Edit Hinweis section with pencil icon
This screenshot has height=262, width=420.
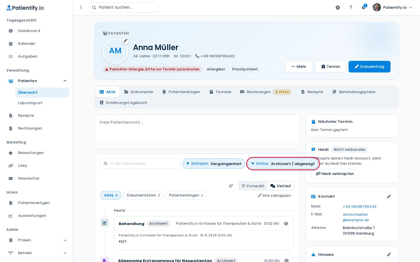(389, 254)
